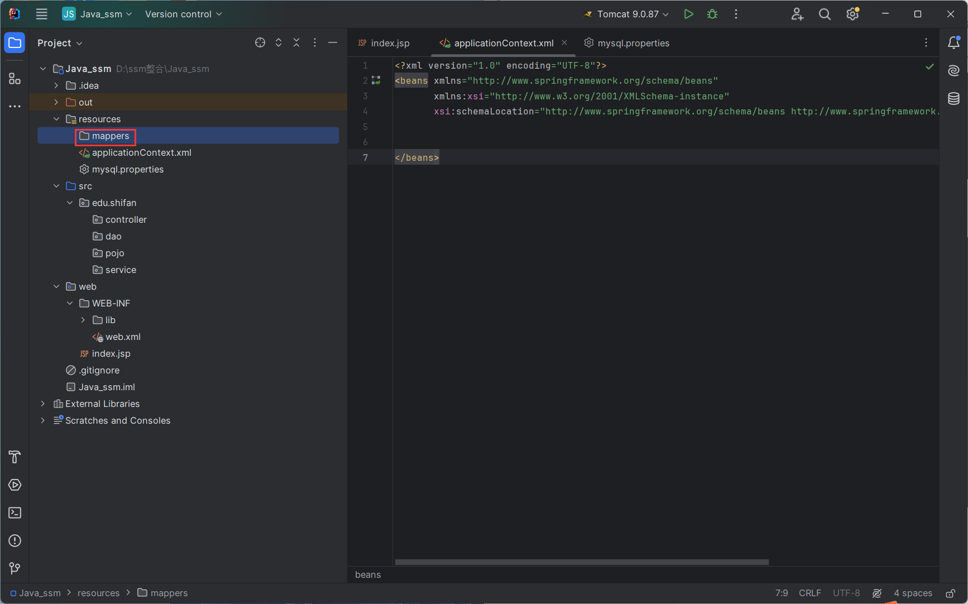Open the Git tool window in the left sidebar
The image size is (968, 604).
[15, 569]
